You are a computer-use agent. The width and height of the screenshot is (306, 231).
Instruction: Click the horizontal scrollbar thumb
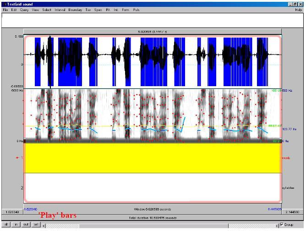pos(153,225)
